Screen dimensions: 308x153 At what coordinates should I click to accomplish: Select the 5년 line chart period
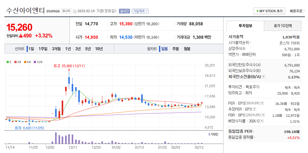coord(88,49)
